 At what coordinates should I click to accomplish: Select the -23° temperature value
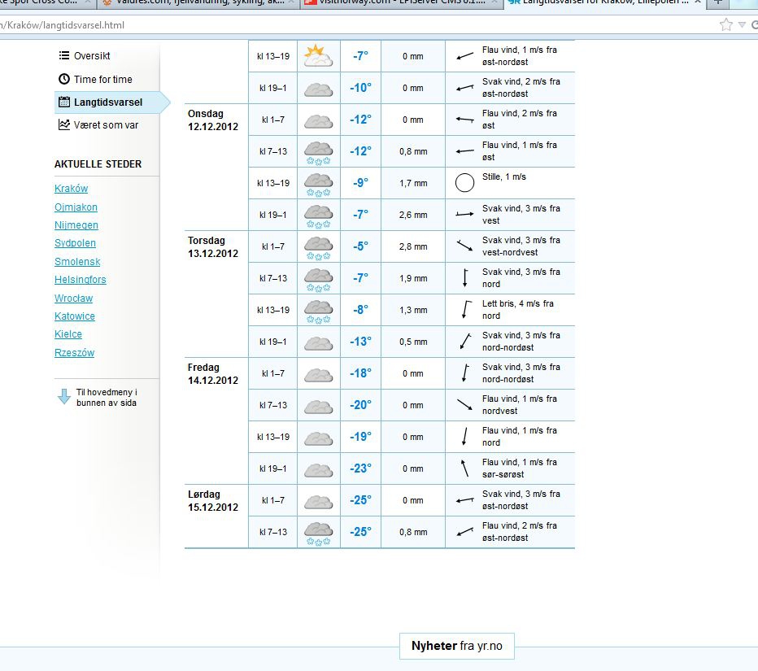[360, 468]
